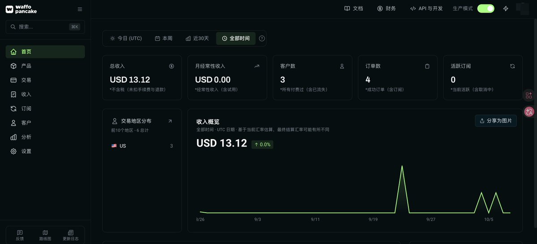
Task: Open the floating grid widget icon
Action: coord(529,95)
